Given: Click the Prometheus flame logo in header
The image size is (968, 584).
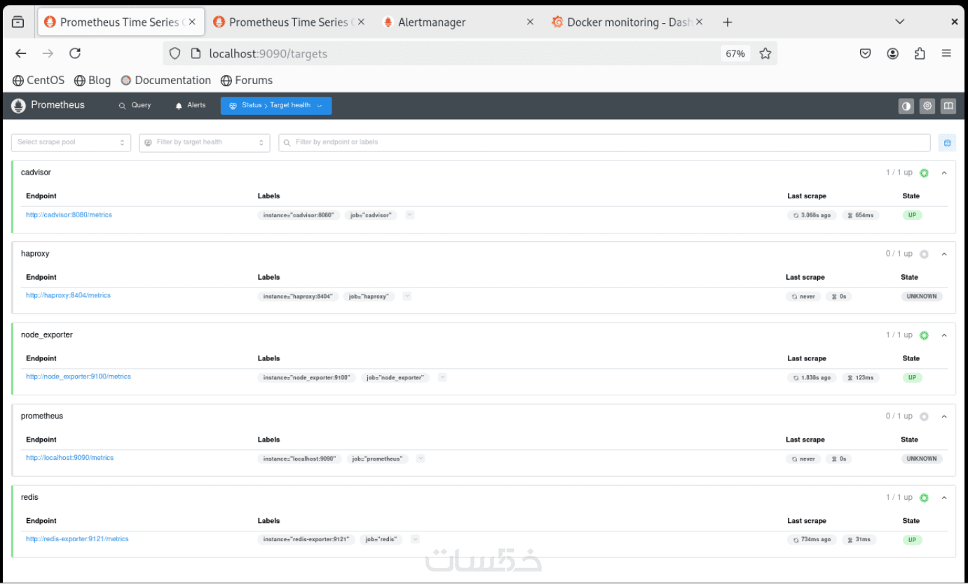Looking at the screenshot, I should (x=18, y=105).
